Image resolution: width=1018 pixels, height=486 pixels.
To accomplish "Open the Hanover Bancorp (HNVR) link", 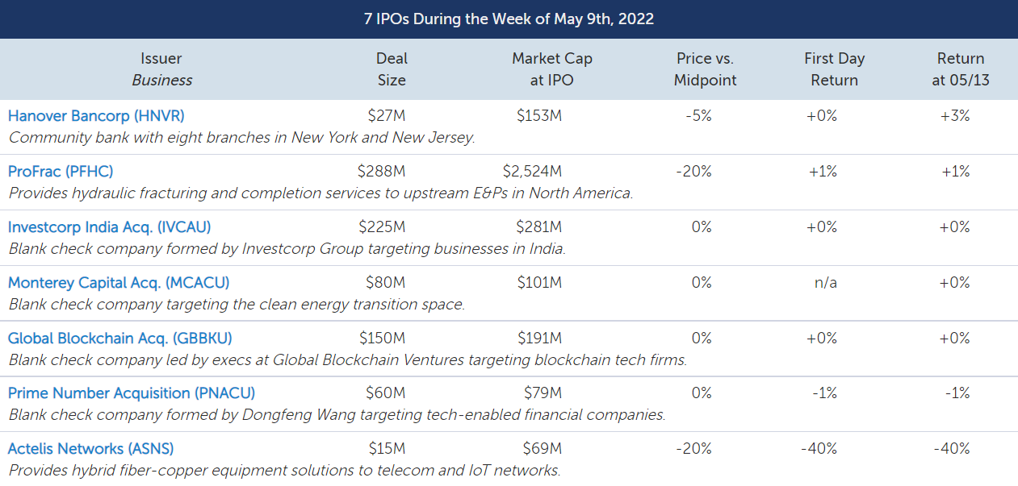I will click(96, 116).
